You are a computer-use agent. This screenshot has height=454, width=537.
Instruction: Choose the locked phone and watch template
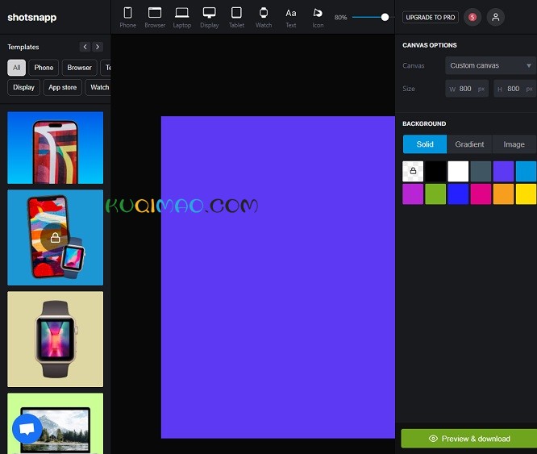pos(55,238)
